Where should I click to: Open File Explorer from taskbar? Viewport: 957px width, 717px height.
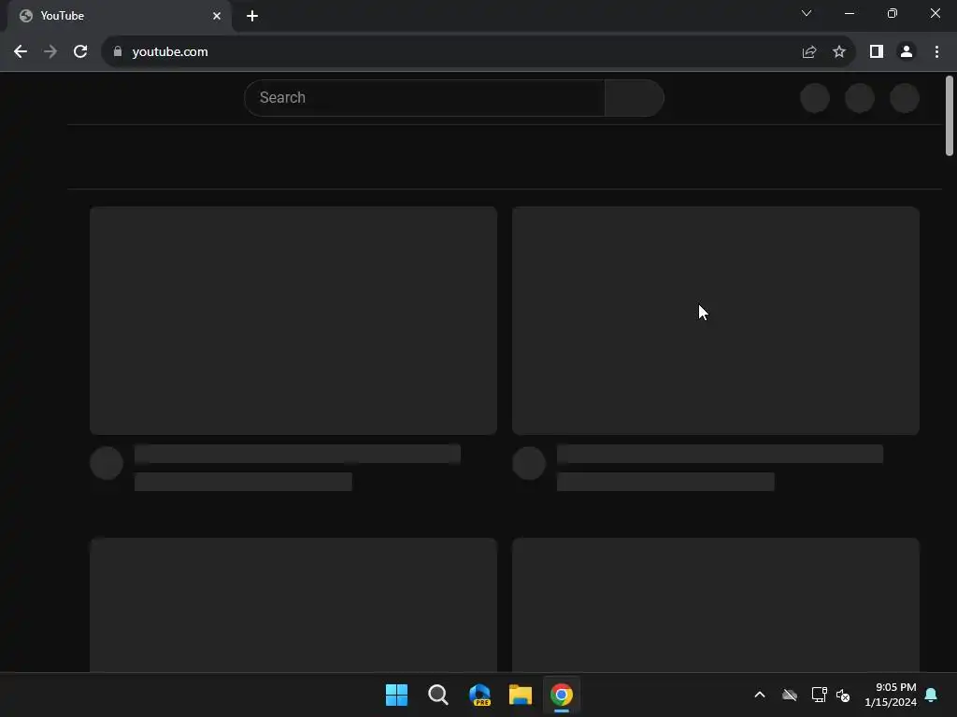(x=521, y=695)
